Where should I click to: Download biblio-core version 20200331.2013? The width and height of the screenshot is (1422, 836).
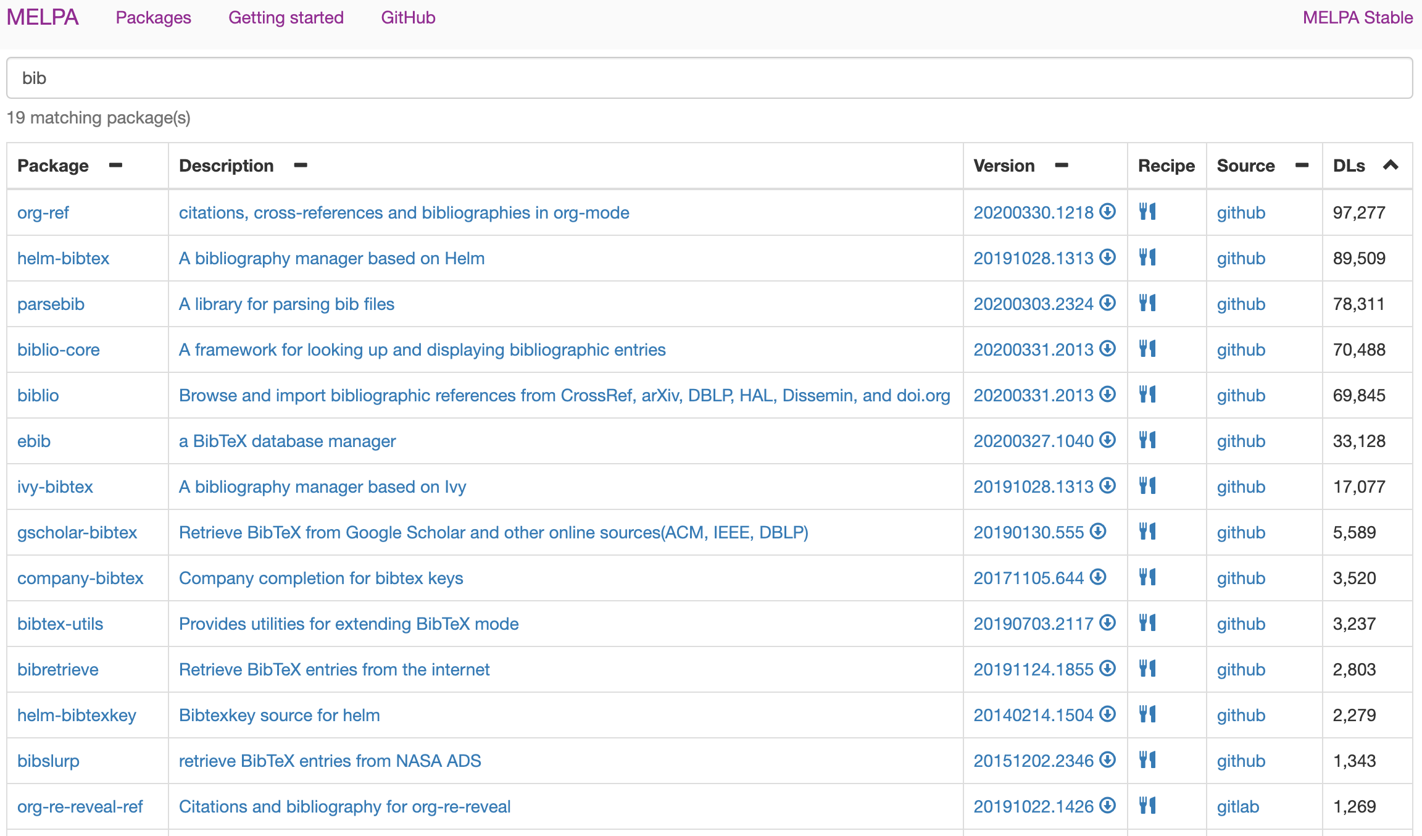(1044, 349)
